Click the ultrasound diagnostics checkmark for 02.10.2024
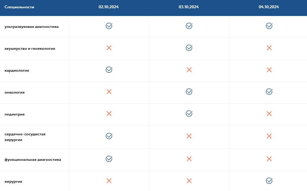307x191 pixels. 109,26
